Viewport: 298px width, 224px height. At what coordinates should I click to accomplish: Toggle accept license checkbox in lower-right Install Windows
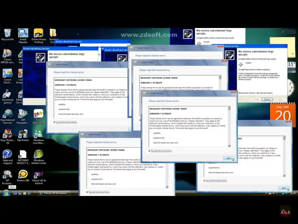point(205,181)
